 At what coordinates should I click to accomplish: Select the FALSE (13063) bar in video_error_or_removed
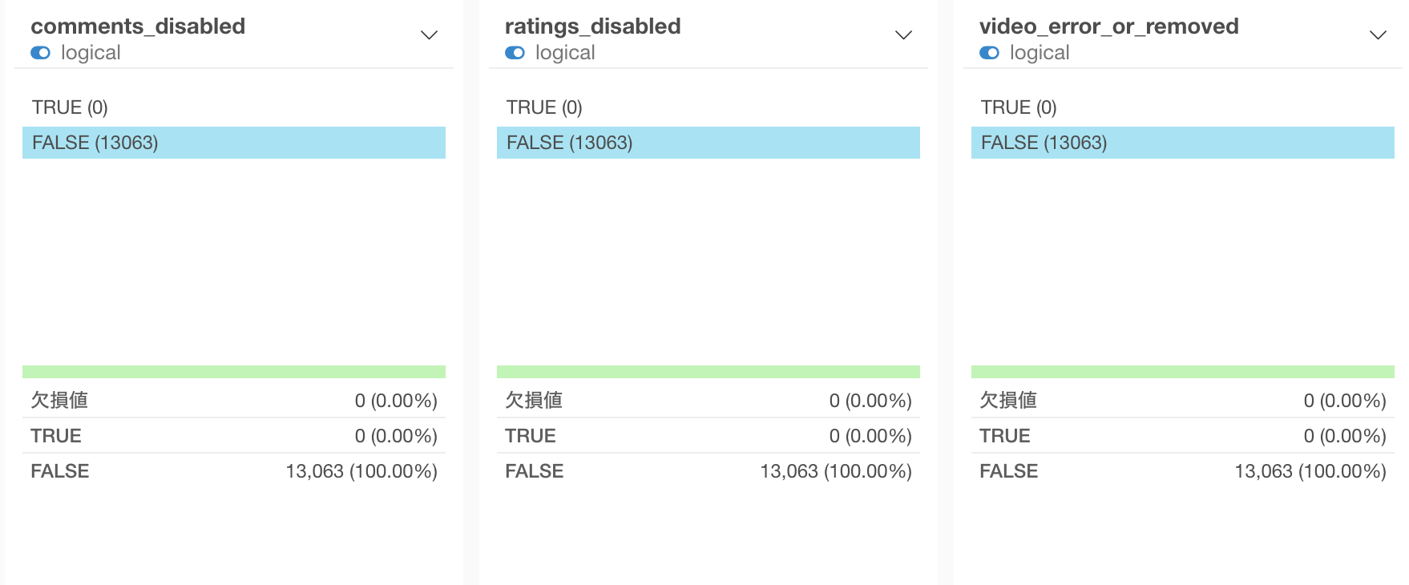click(x=1183, y=143)
